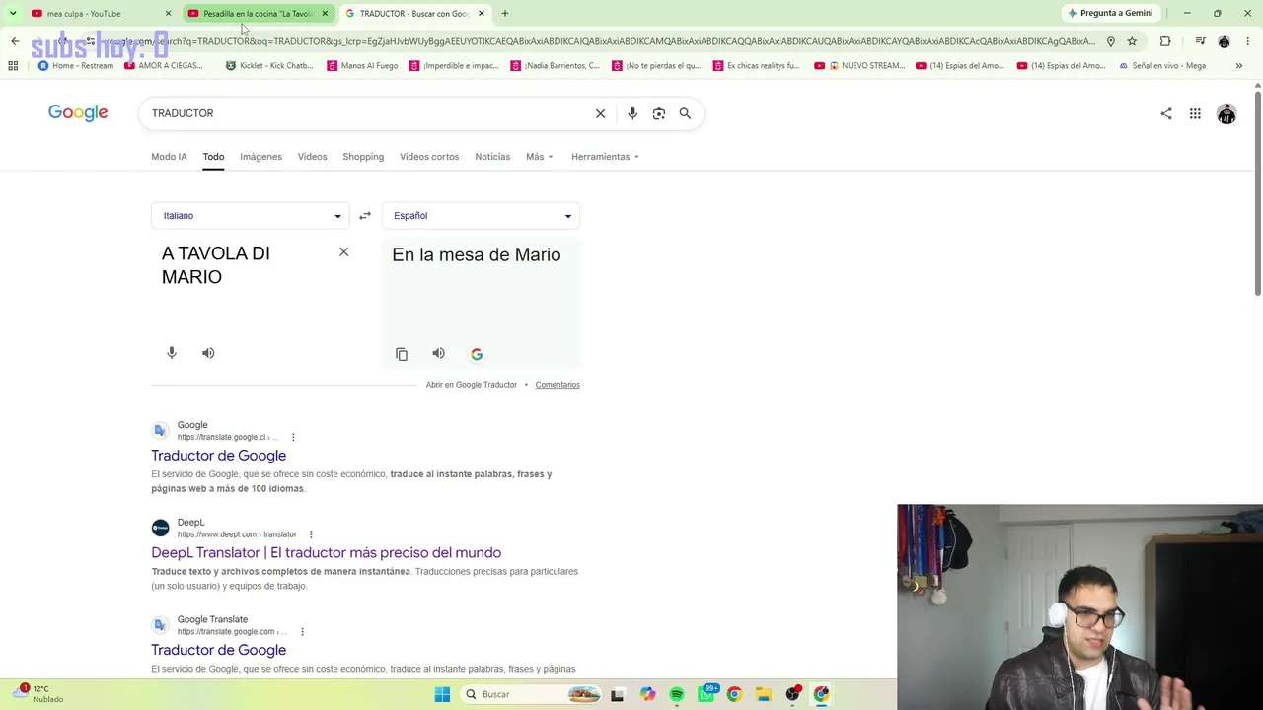Select the Noticias search tab

(492, 157)
